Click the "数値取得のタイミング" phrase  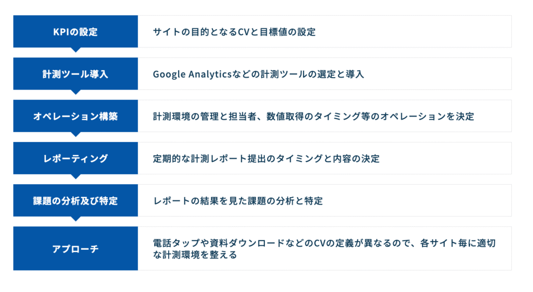point(311,116)
